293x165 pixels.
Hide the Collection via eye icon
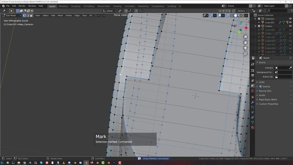point(290,19)
